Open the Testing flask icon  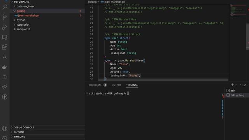pos(5,57)
